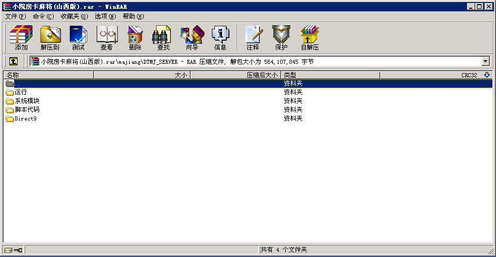This screenshot has width=496, height=257.
Task: Click the 保护 (Protect) shield icon
Action: [x=281, y=38]
